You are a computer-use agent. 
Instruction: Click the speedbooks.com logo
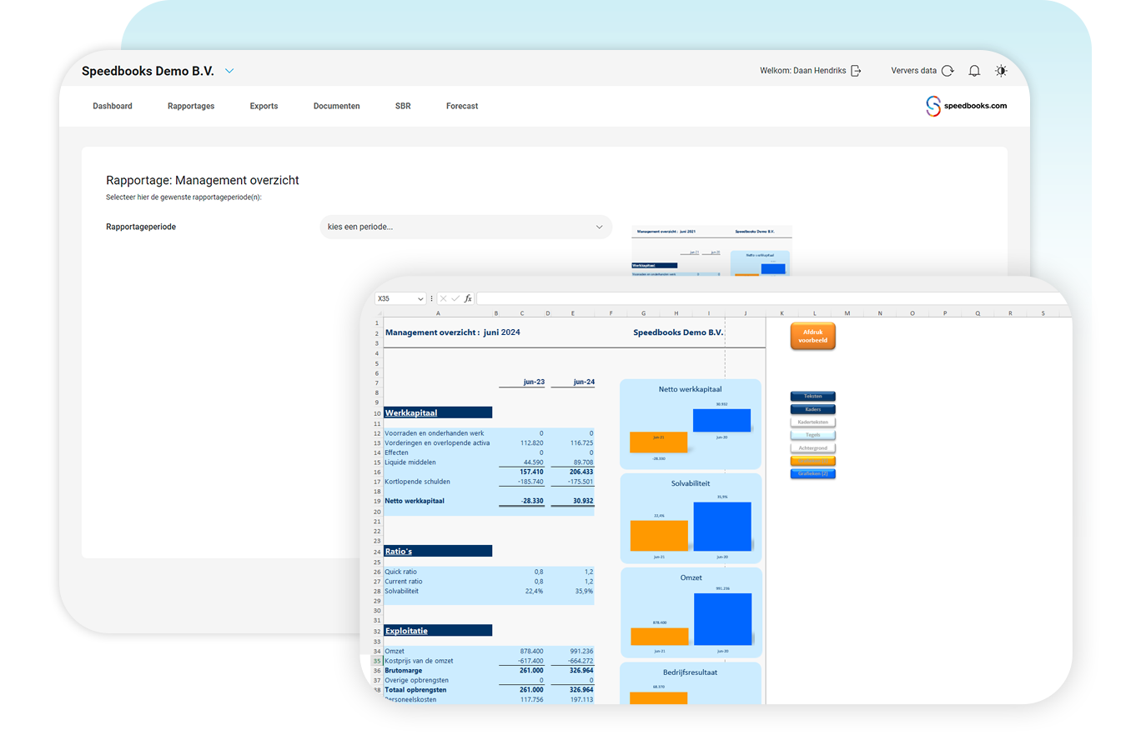[x=966, y=107]
